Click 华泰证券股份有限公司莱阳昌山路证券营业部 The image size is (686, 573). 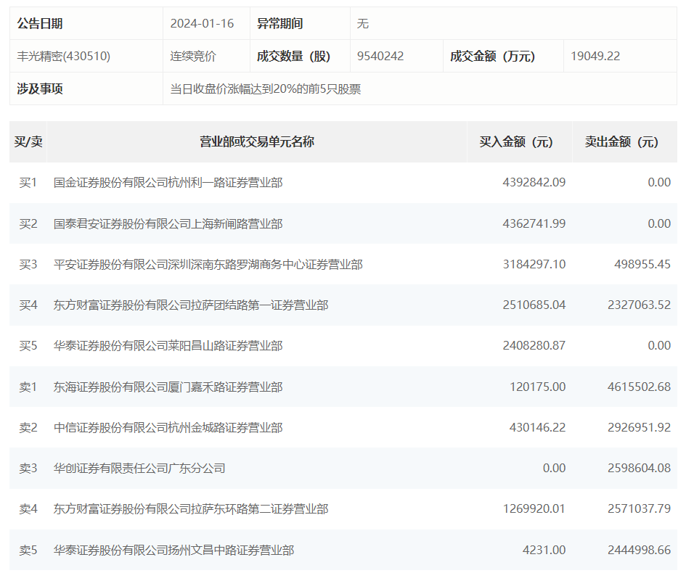point(168,346)
